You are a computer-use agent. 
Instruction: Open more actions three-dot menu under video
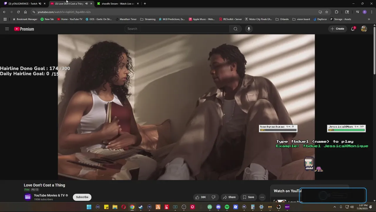click(x=262, y=197)
